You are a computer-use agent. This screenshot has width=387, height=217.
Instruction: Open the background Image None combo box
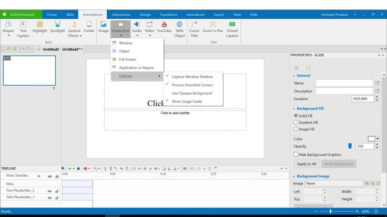(334, 183)
